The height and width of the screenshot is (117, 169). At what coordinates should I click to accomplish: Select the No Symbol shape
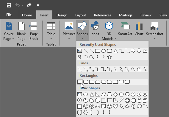(92, 107)
